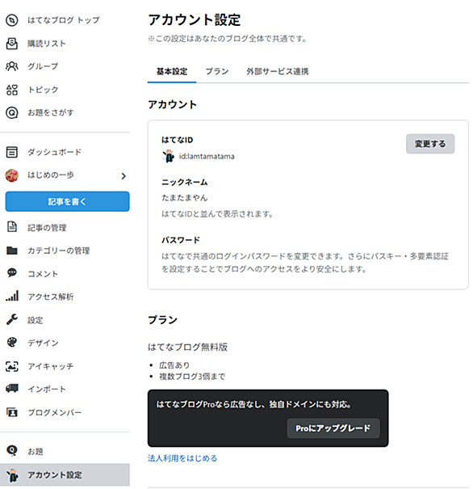Screen dimensions: 473x489
Task: Open the はてなブログ トップ compass icon
Action: point(12,20)
